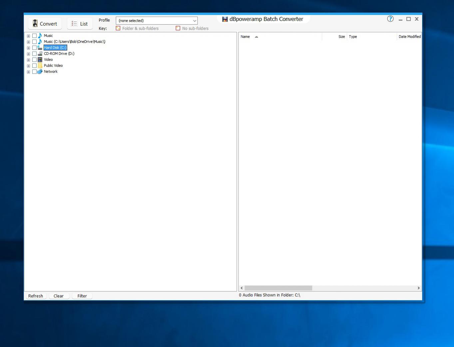Expand the Video tree node
454x347 pixels.
tap(28, 60)
